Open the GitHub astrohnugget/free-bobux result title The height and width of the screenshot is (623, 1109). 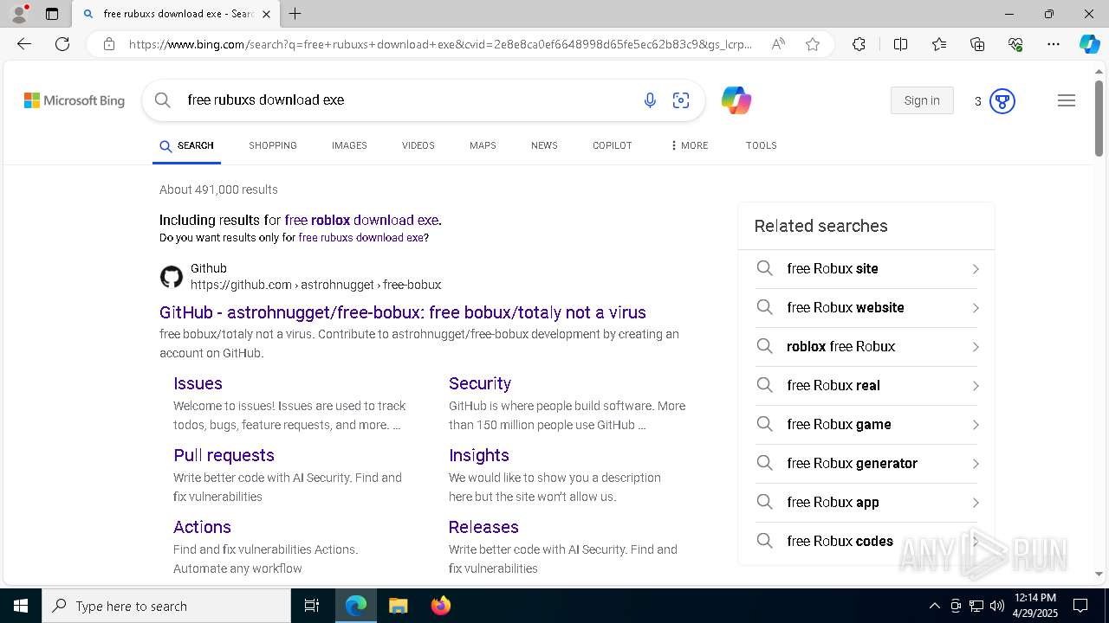tap(403, 312)
